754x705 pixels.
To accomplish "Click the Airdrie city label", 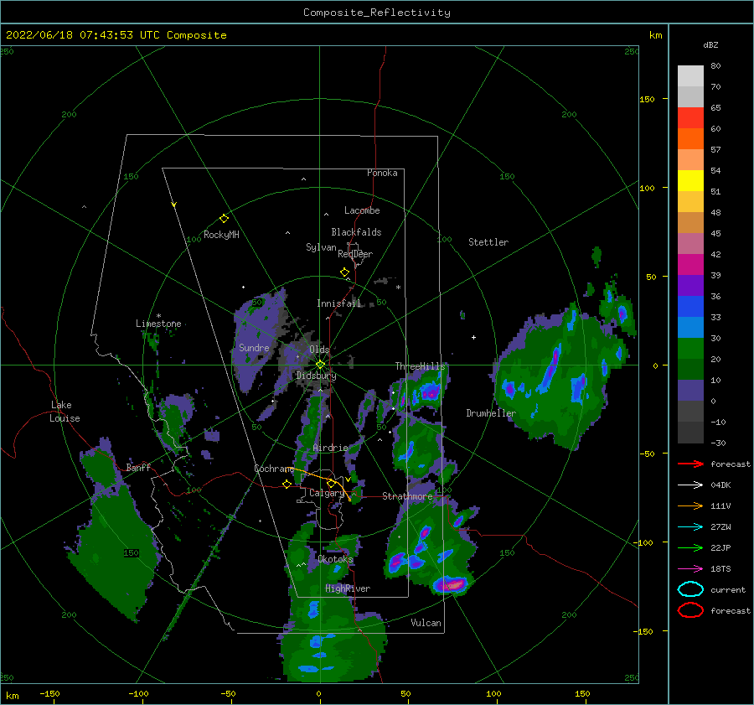I will coord(330,448).
